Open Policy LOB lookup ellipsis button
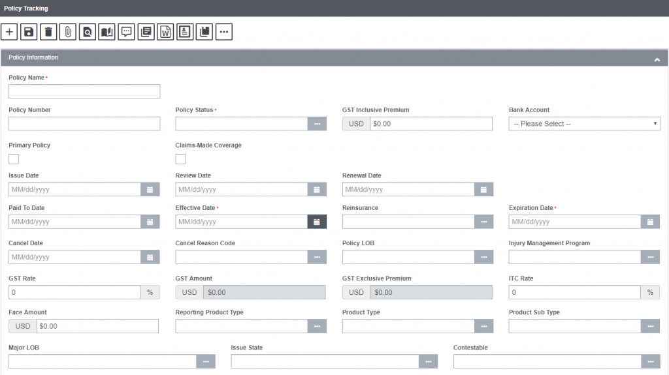The image size is (669, 375). click(x=484, y=258)
